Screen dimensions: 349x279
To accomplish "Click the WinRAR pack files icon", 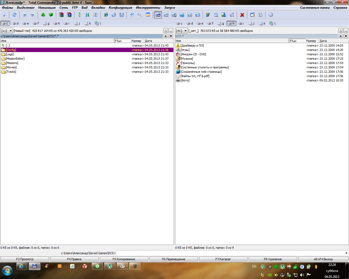I will (x=61, y=15).
